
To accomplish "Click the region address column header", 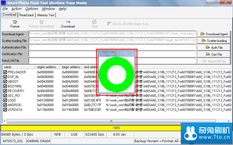I will click(47, 67).
